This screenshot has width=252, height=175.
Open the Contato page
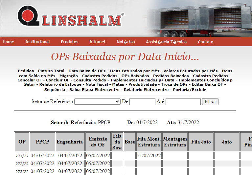[x=205, y=42]
